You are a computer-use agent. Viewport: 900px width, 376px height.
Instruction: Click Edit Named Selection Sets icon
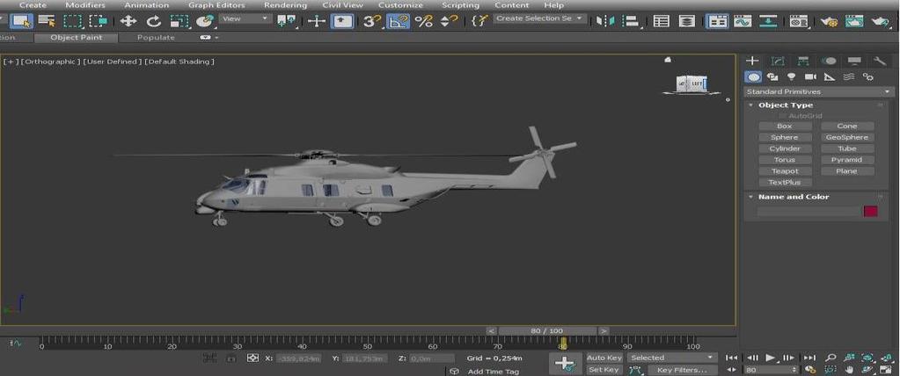click(479, 21)
